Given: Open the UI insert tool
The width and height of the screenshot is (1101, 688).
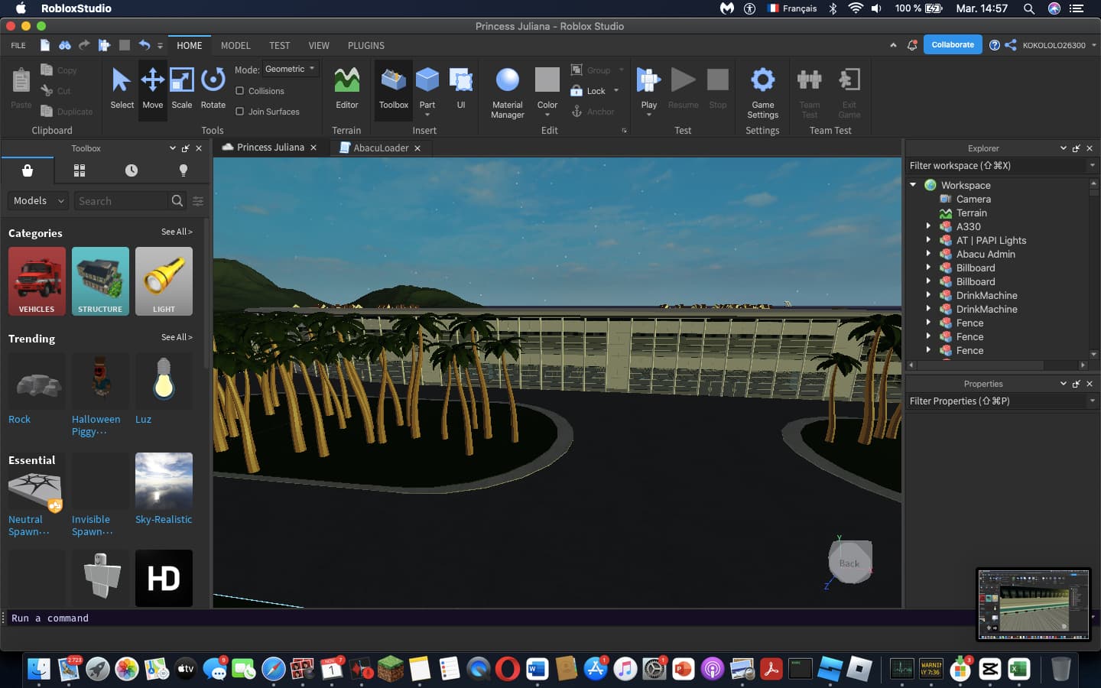Looking at the screenshot, I should pyautogui.click(x=460, y=88).
